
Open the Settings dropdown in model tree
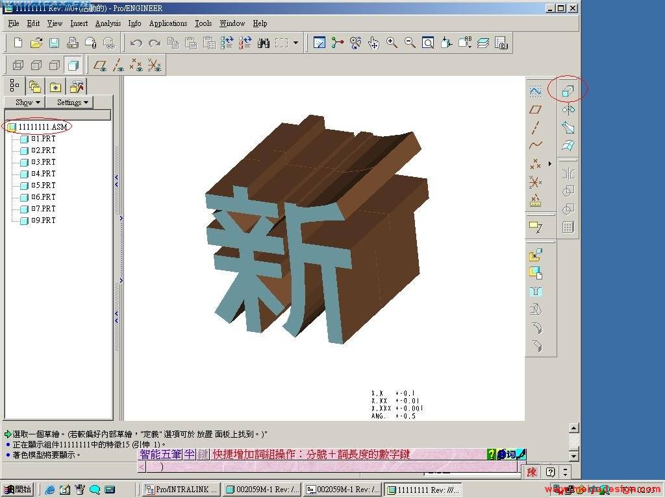pyautogui.click(x=72, y=102)
